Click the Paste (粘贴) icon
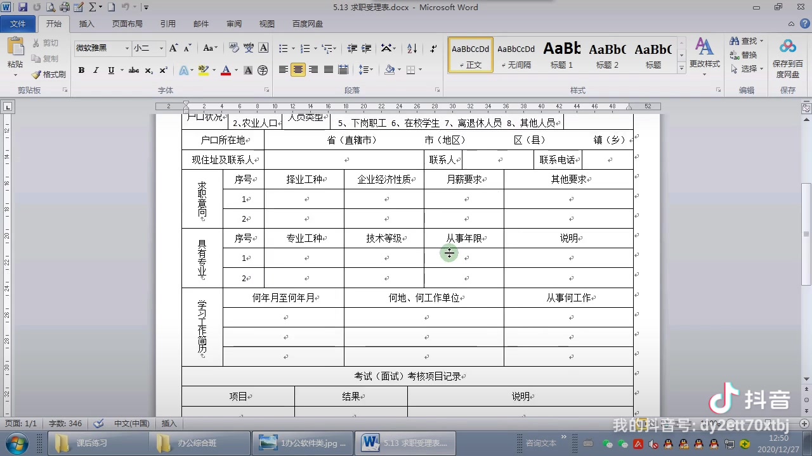The height and width of the screenshot is (456, 812). point(15,47)
